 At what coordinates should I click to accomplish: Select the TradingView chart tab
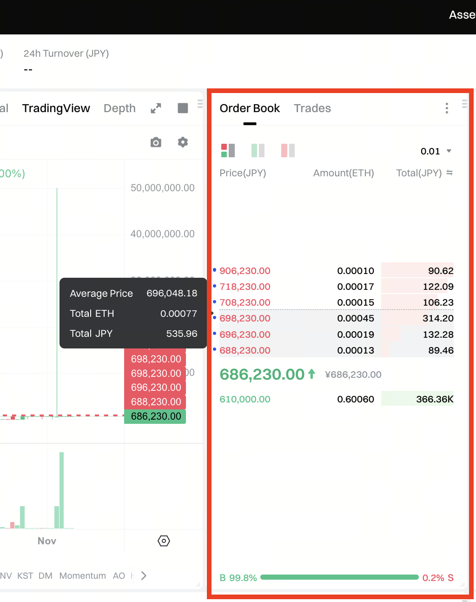click(x=56, y=108)
